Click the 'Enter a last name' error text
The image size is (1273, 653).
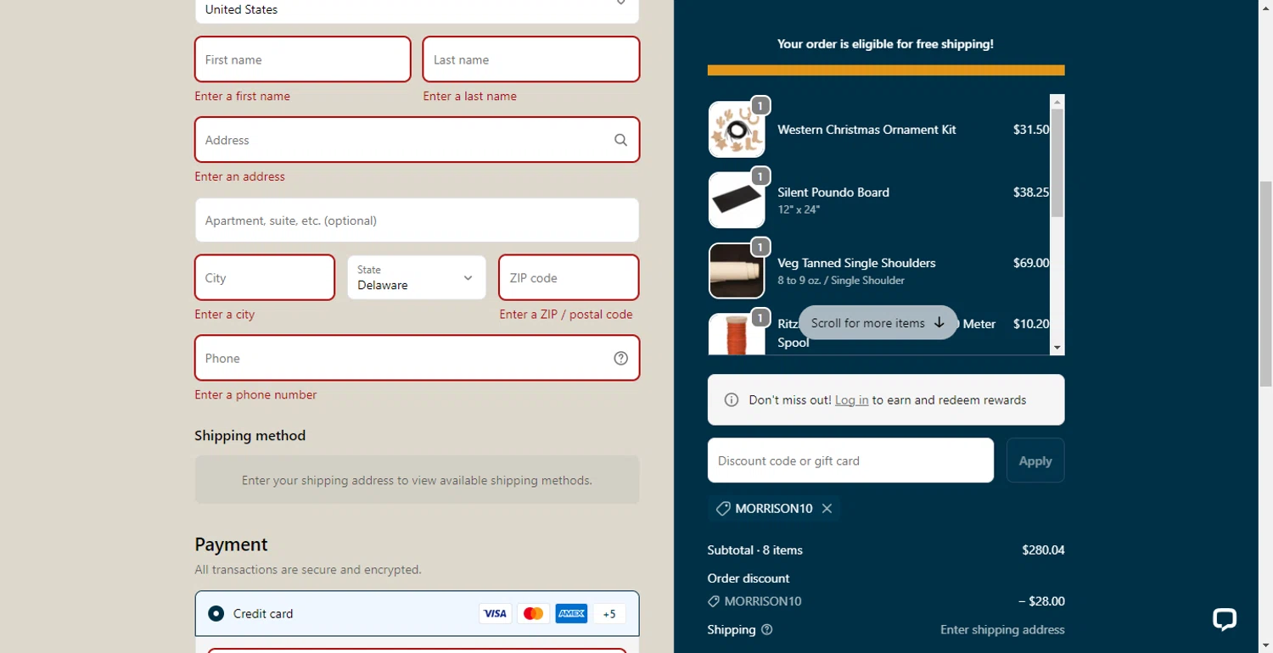click(469, 96)
